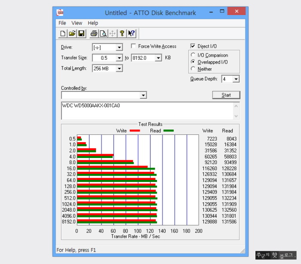Maximize the ATTO Disk Benchmark window
The width and height of the screenshot is (301, 264).
click(x=222, y=12)
